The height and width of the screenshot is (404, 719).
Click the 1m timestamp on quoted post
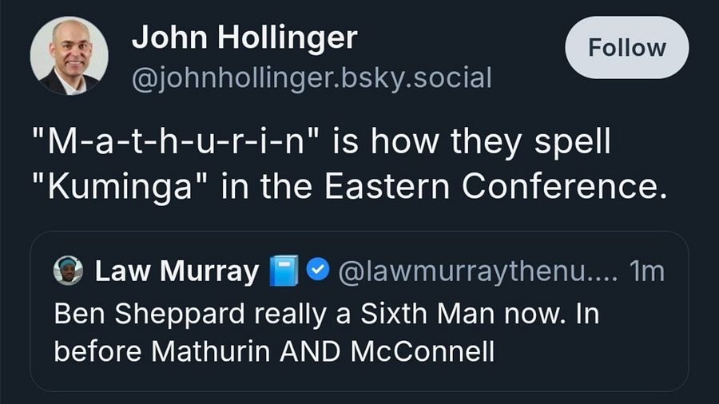pos(646,272)
